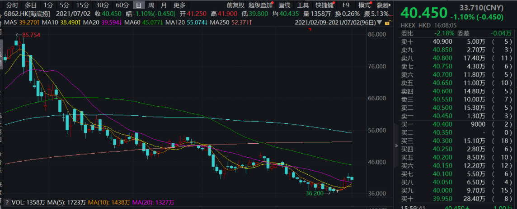Select the 30分 timeframe
Image resolution: width=517 pixels, height=209 pixels.
102,5
